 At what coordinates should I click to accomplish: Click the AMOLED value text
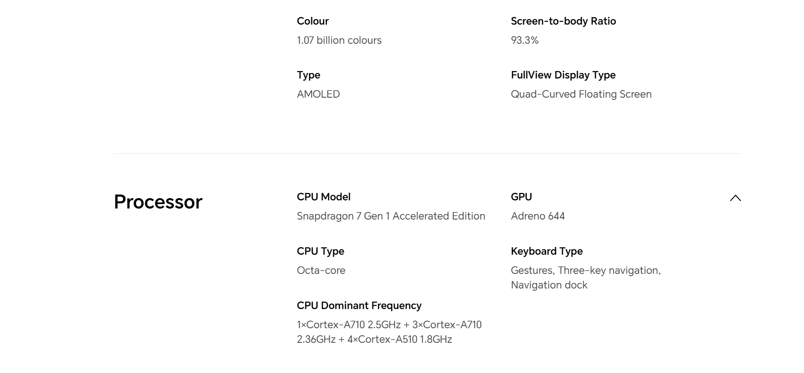click(x=318, y=94)
